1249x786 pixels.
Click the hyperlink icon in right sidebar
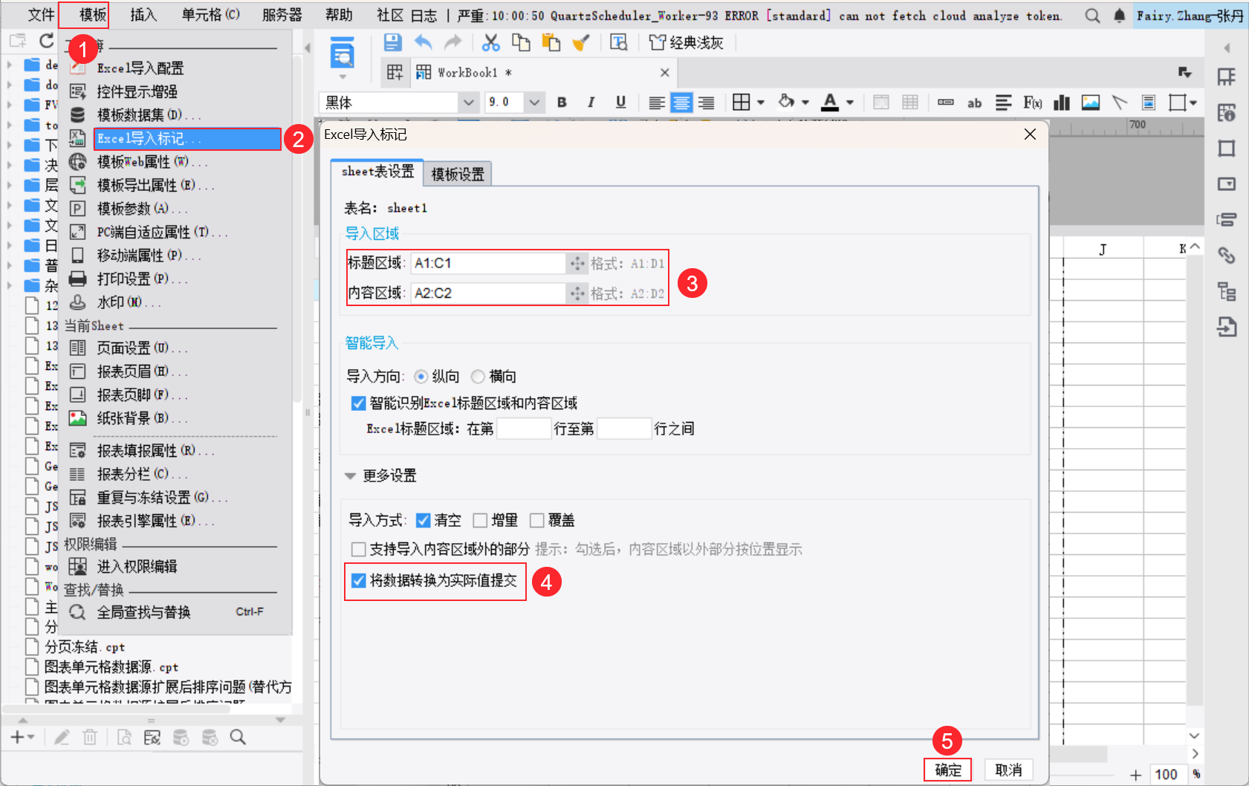[1227, 256]
